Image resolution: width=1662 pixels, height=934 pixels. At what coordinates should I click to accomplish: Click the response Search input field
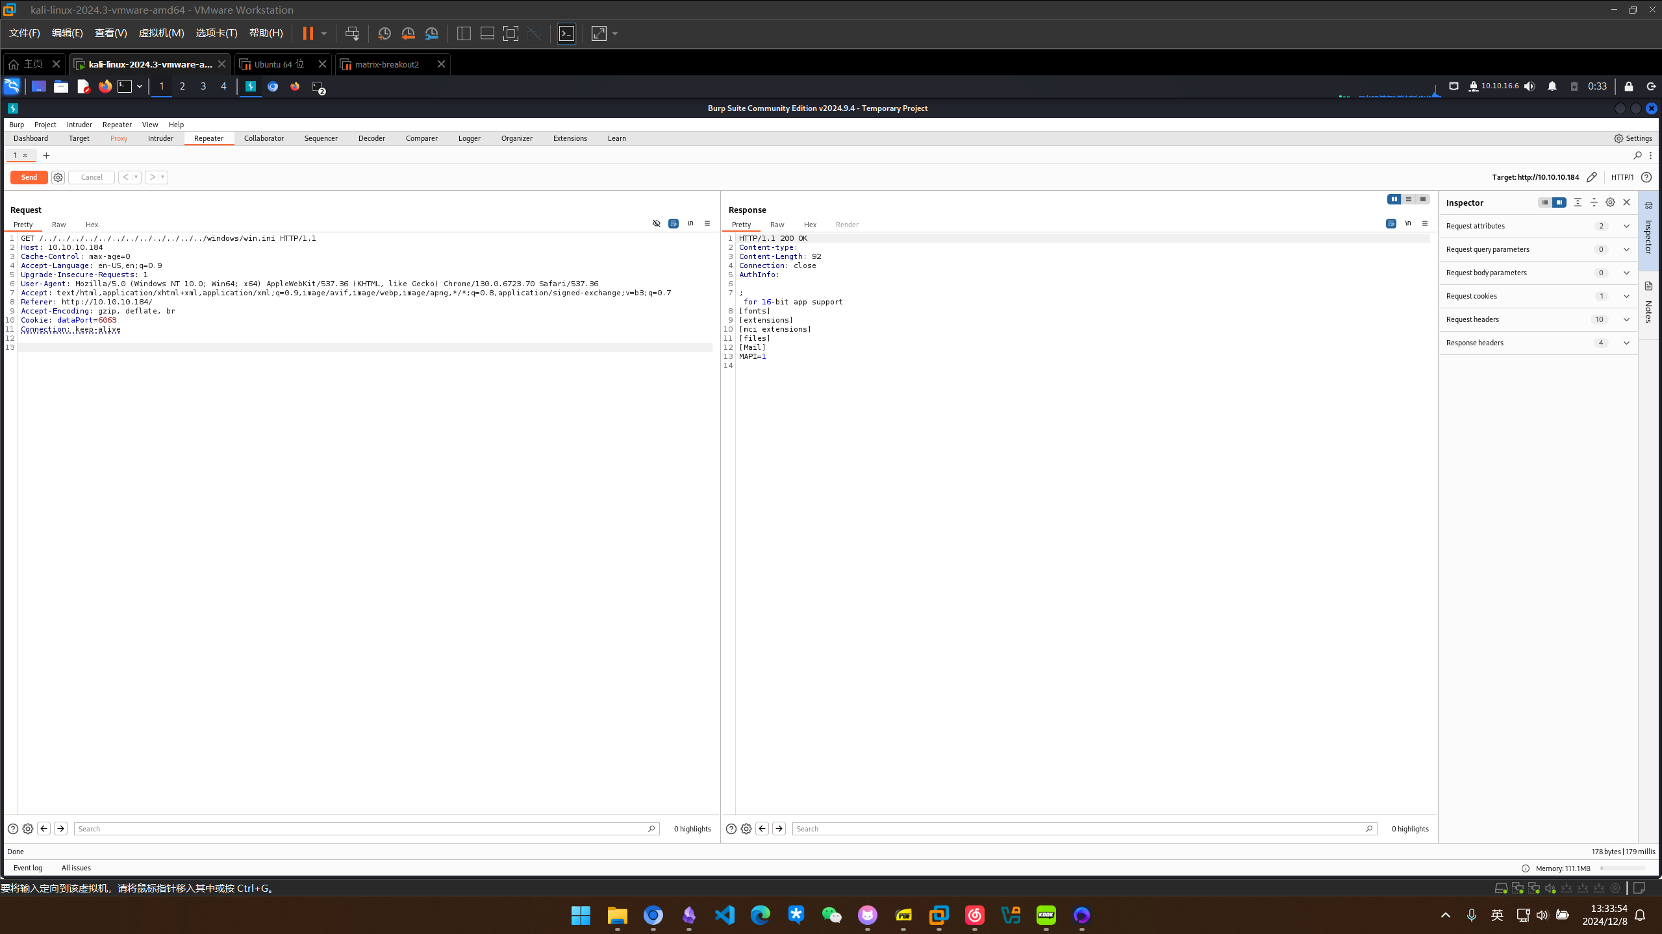click(x=1078, y=829)
